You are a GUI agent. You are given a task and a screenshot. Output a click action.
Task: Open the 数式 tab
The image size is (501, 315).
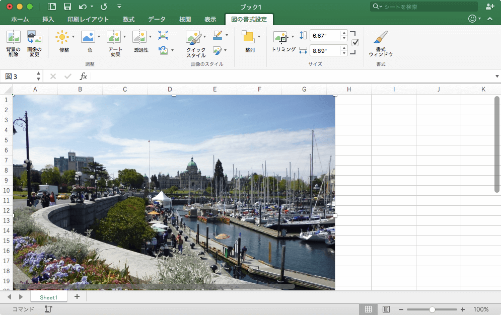(128, 20)
